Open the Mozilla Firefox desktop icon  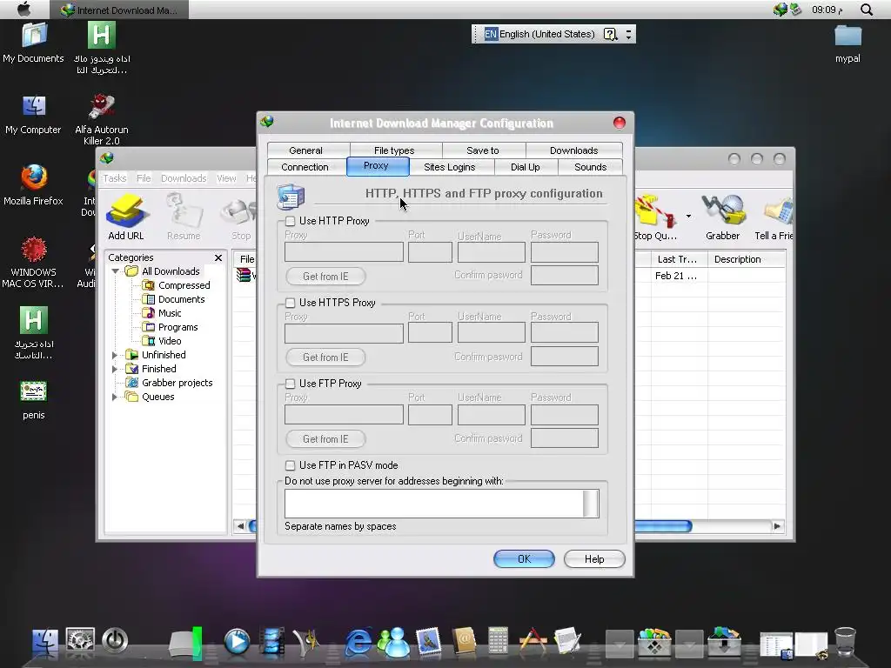click(34, 184)
